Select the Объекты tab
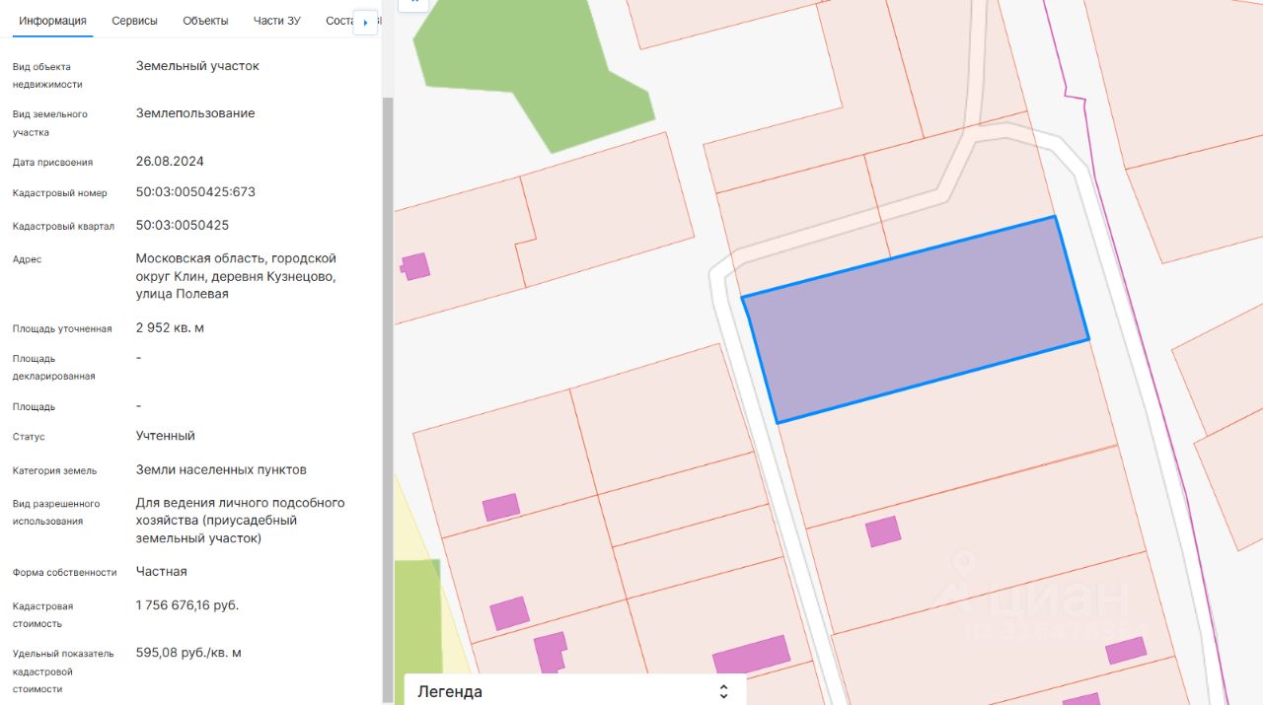This screenshot has width=1263, height=705. tap(205, 21)
